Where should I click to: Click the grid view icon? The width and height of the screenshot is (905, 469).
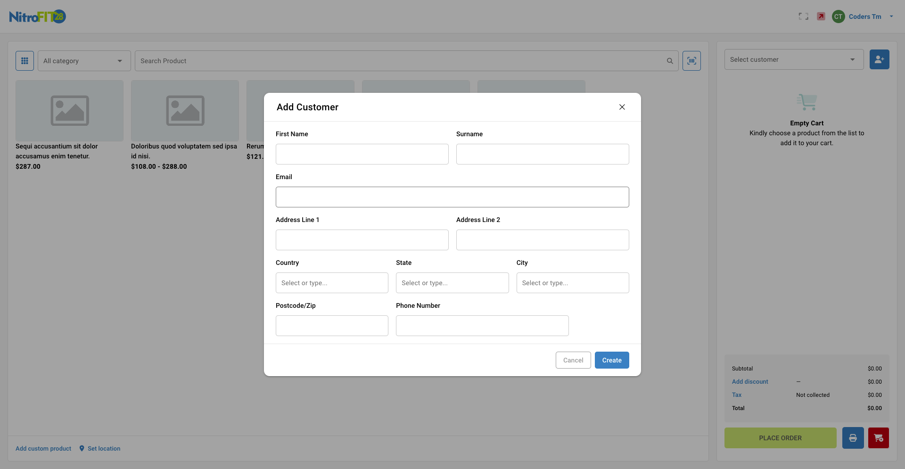pyautogui.click(x=25, y=61)
